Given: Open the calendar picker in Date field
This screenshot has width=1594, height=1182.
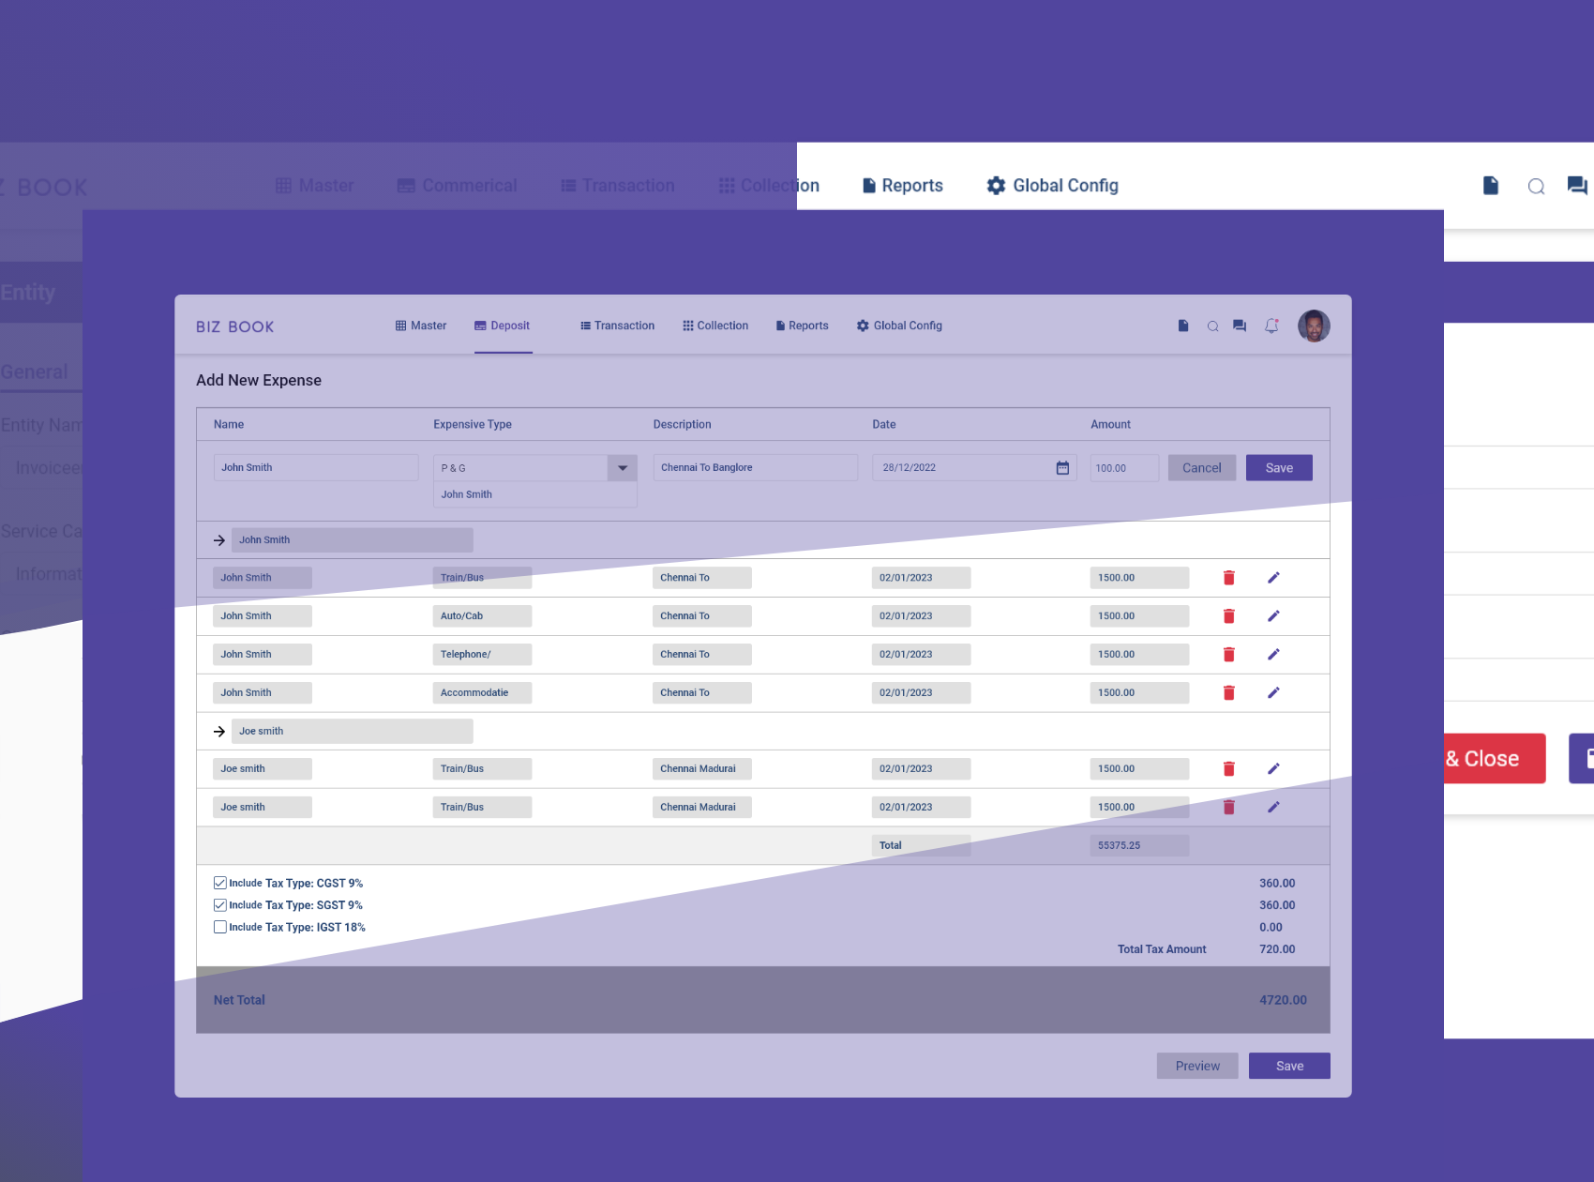Looking at the screenshot, I should [x=1062, y=468].
